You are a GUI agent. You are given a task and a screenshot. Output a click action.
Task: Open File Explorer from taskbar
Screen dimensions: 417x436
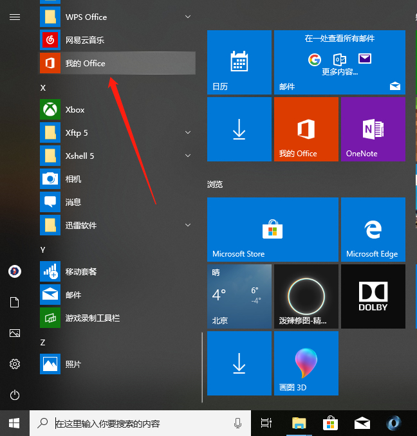coord(299,423)
